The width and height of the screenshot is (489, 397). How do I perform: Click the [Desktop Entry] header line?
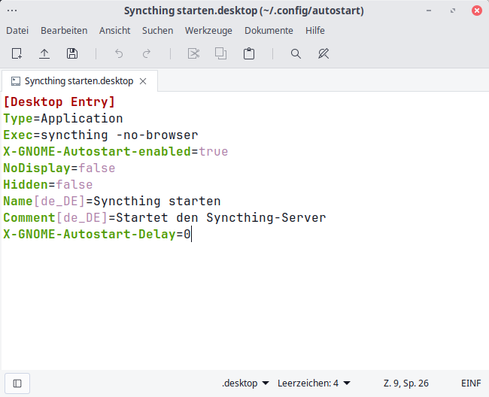point(59,102)
